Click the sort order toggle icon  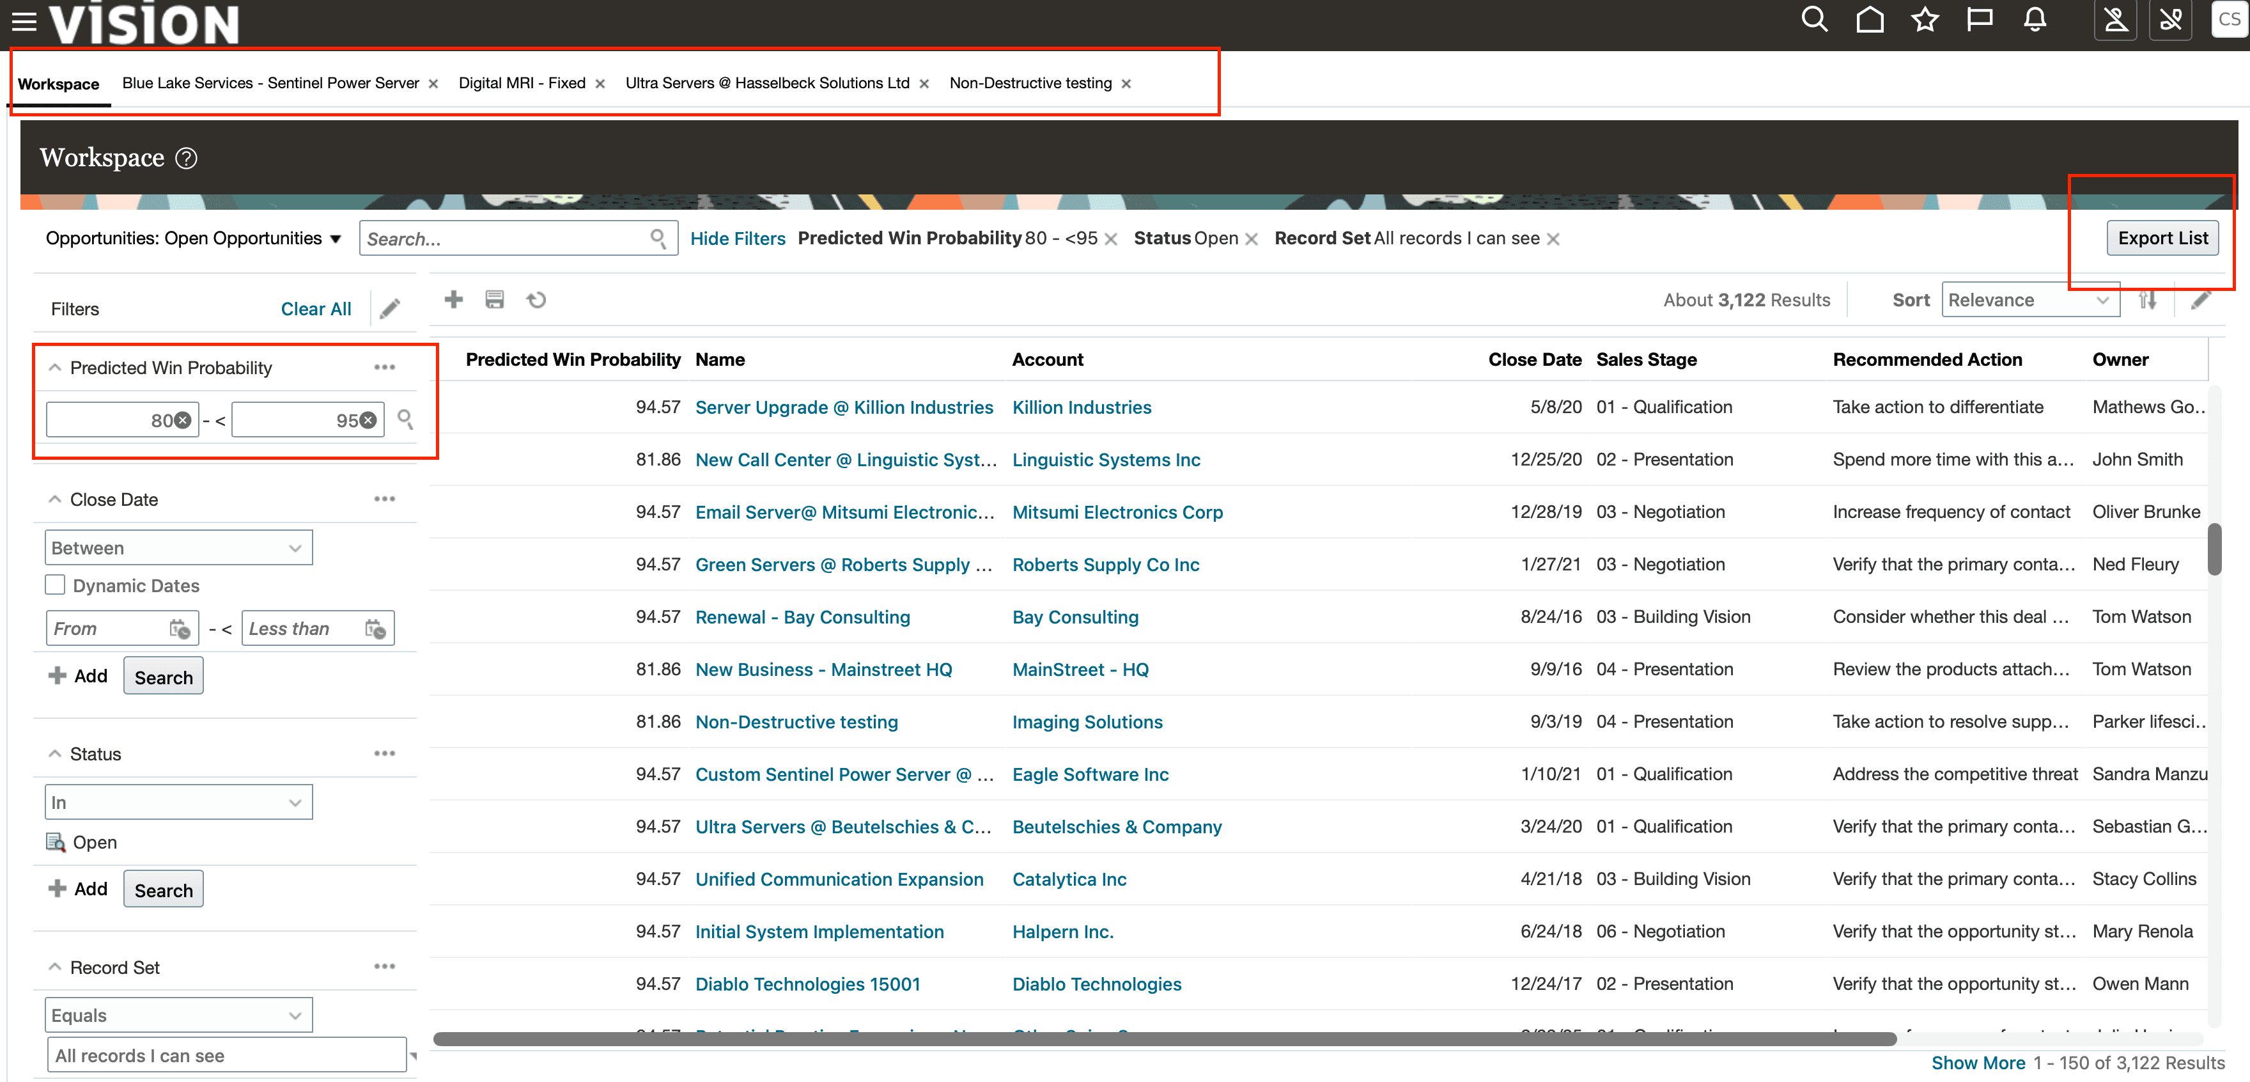[2148, 300]
